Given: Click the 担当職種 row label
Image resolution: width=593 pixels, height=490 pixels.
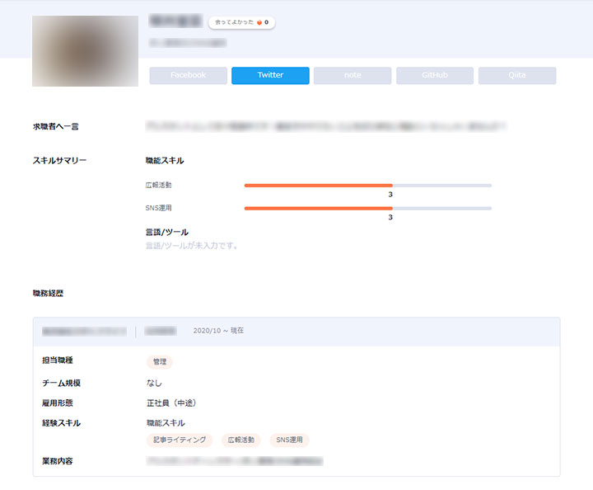Looking at the screenshot, I should tap(58, 360).
